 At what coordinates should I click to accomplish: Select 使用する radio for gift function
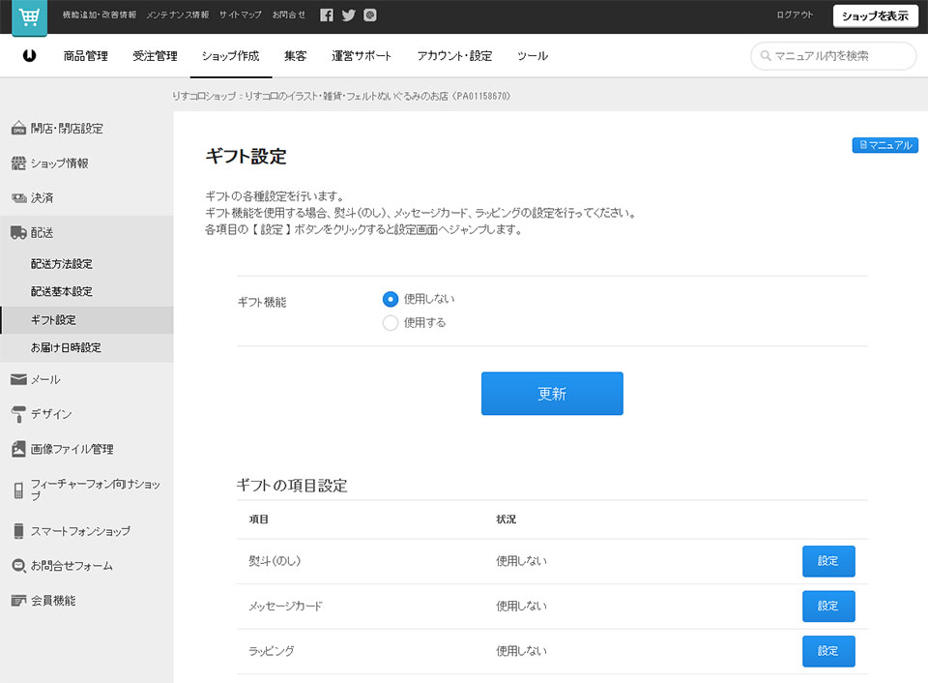coord(391,323)
